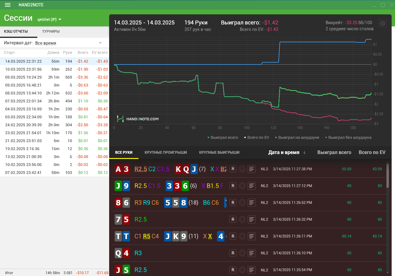Viewport: 395px width, 276px height.
Task: Select session 10.03.2025 23:31:56
Action: point(54,69)
